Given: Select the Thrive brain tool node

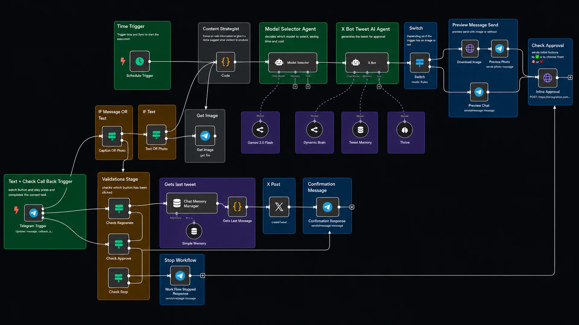Looking at the screenshot, I should tap(405, 130).
